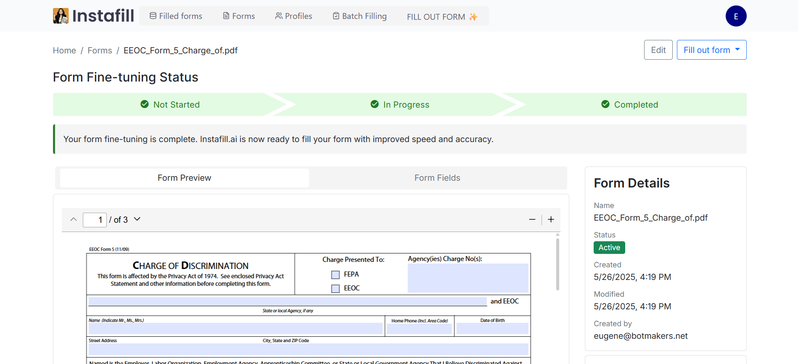
Task: Click the Modified date 5/26/2025, 4:19 PM
Action: click(x=632, y=306)
